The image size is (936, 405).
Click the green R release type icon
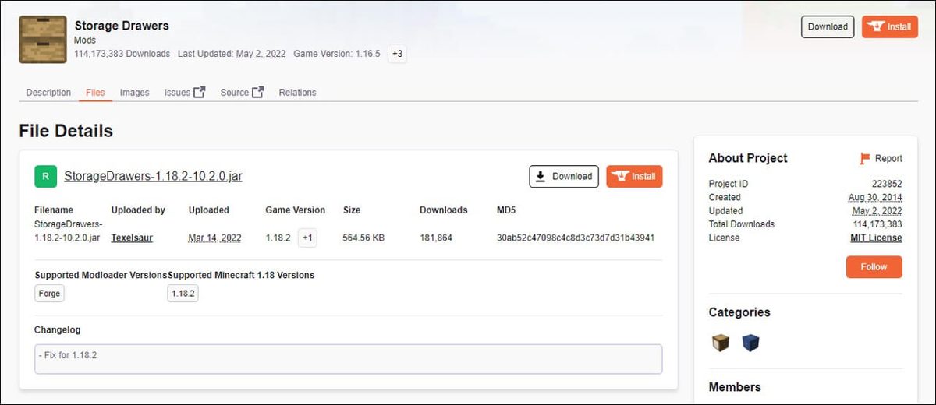click(45, 177)
